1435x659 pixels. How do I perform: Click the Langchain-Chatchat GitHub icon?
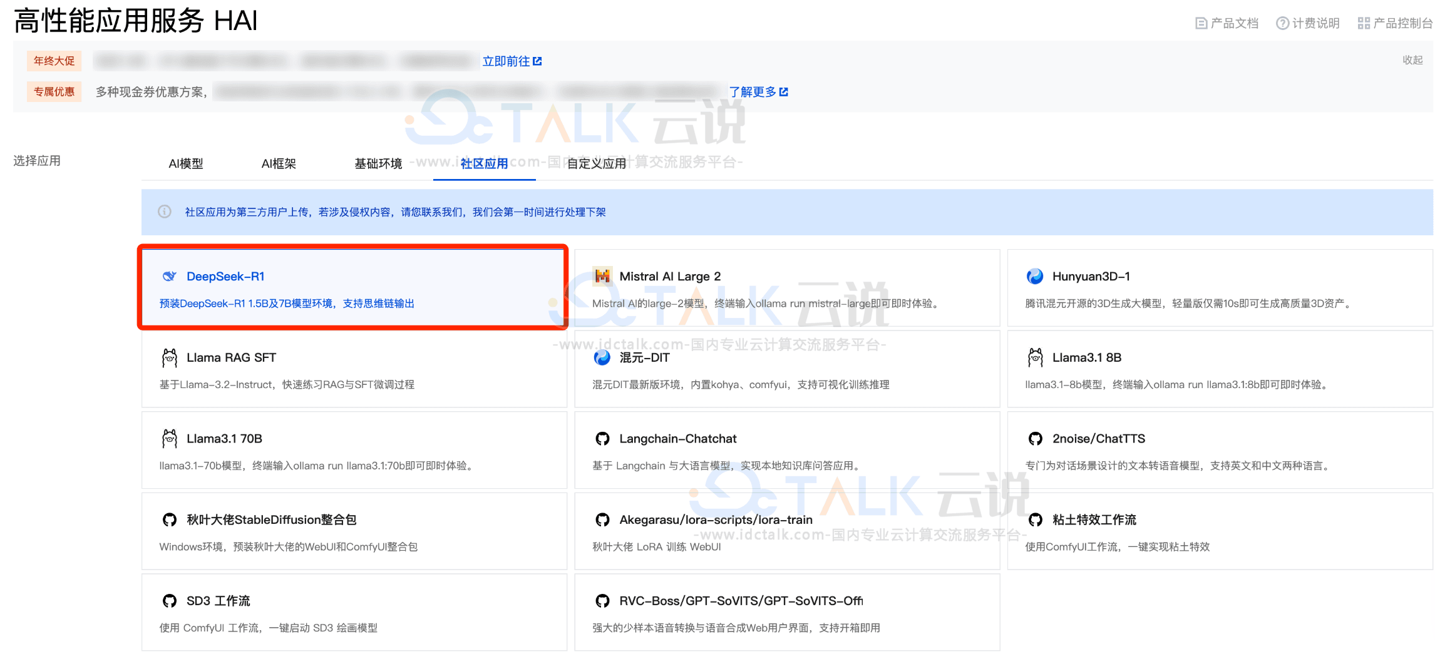pos(602,439)
